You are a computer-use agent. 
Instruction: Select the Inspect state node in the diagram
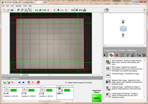click(x=123, y=29)
